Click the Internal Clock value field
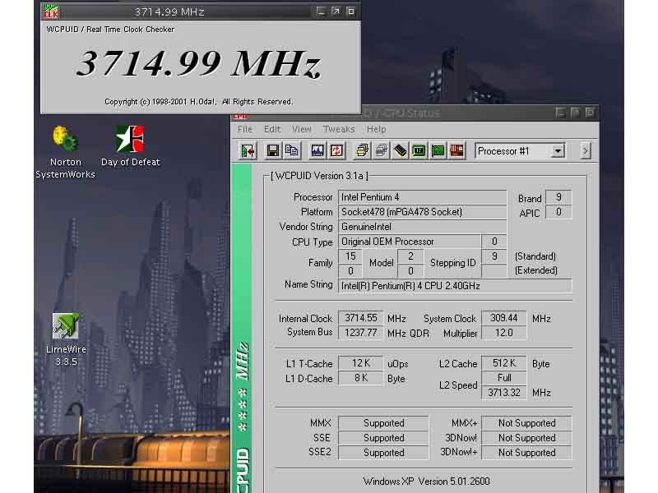Image resolution: width=658 pixels, height=493 pixels. click(361, 318)
